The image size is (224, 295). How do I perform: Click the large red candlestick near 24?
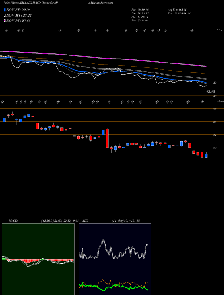pos(107,138)
